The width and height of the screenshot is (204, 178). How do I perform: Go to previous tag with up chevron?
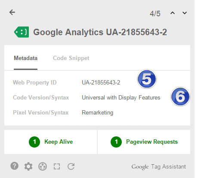(x=173, y=13)
